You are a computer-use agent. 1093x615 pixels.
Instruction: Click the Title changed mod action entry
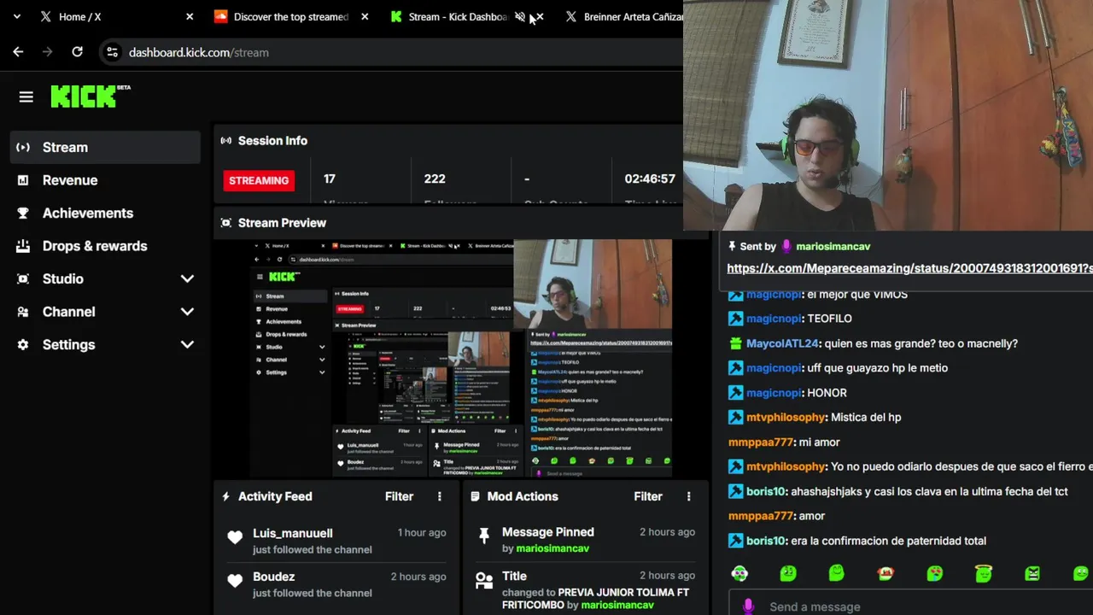[x=585, y=590]
